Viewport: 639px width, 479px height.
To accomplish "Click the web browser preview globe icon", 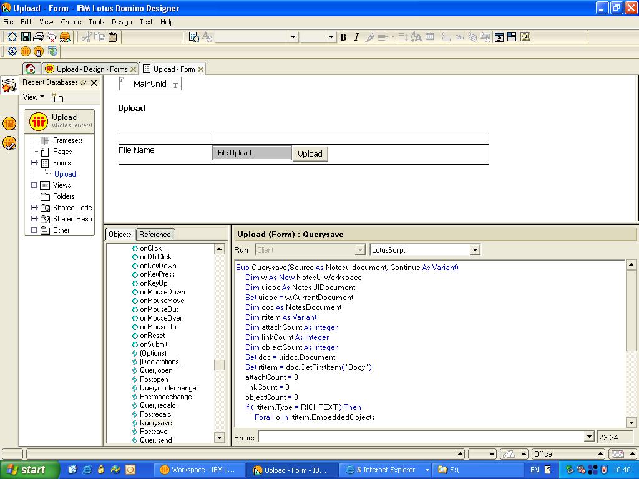I will pyautogui.click(x=52, y=51).
